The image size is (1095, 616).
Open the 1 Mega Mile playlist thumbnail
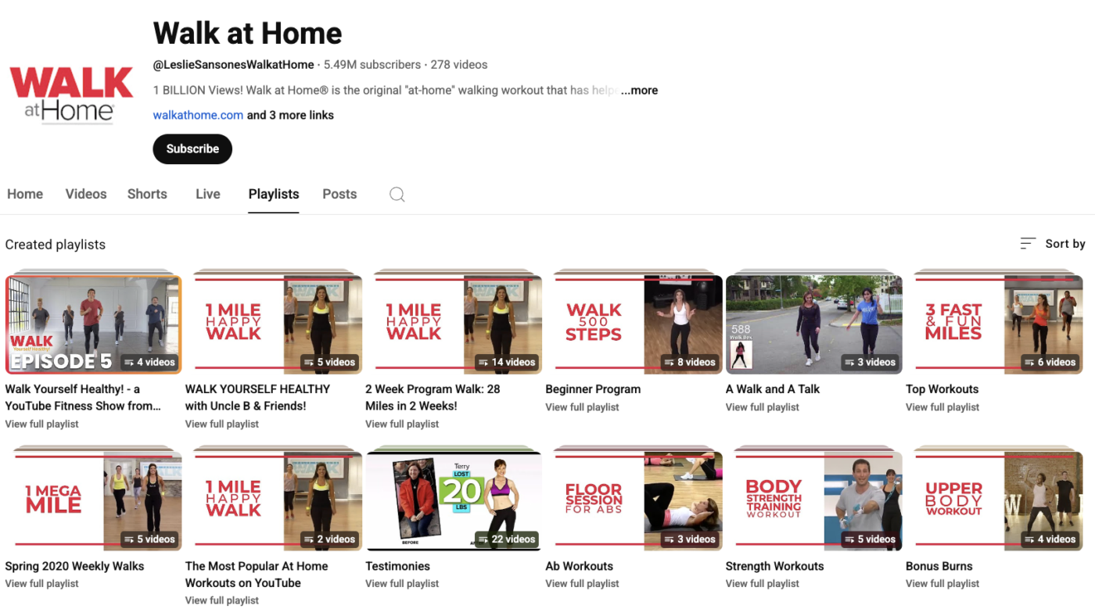[93, 501]
